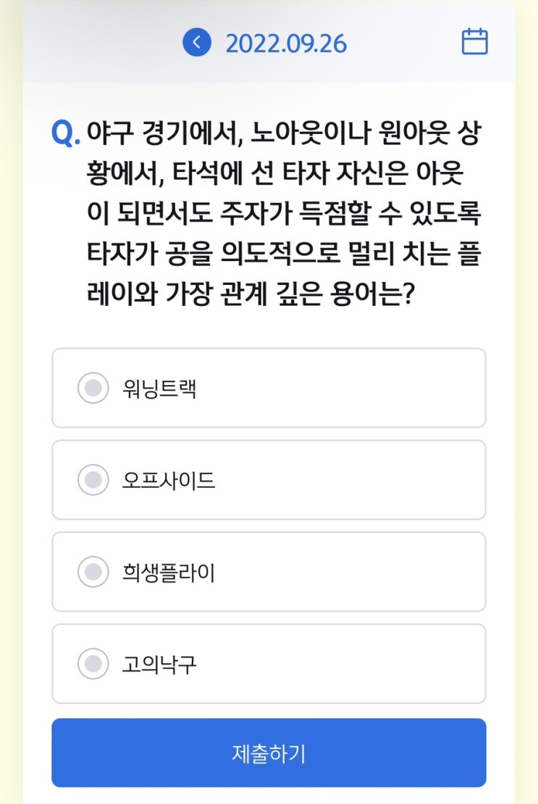
Task: Click the blue "Q." question marker
Action: coord(66,133)
